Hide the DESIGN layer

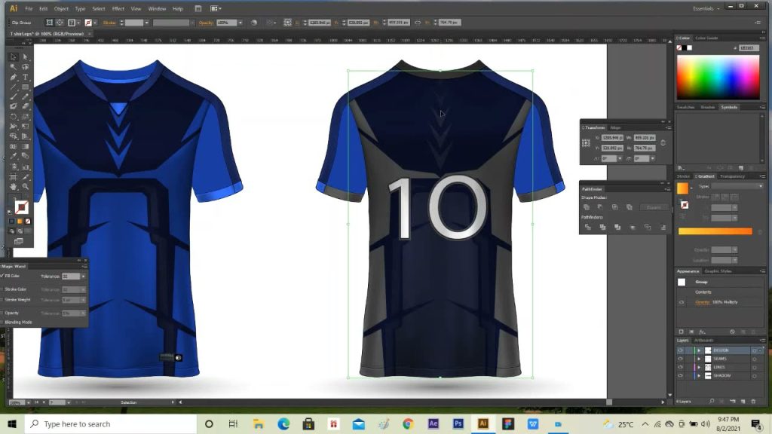click(x=681, y=350)
